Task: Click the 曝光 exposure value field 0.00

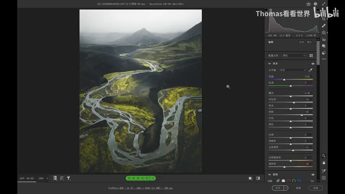Action: click(x=308, y=93)
